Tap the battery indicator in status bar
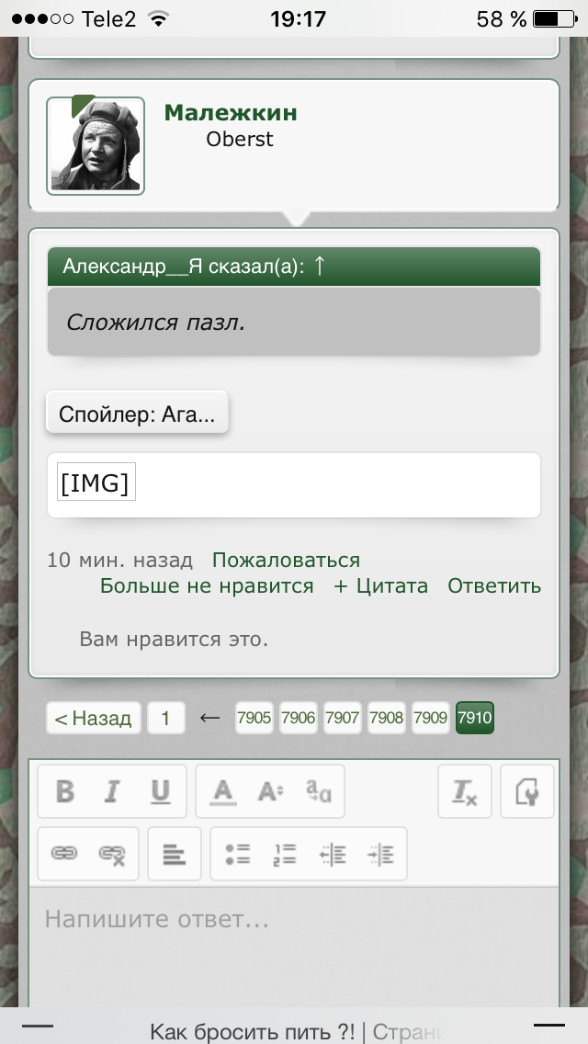This screenshot has height=1044, width=588. (555, 18)
